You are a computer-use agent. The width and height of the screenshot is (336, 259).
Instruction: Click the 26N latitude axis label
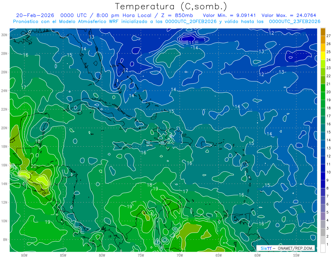tap(4, 72)
